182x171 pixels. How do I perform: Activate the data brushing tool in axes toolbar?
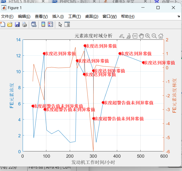click(x=128, y=36)
